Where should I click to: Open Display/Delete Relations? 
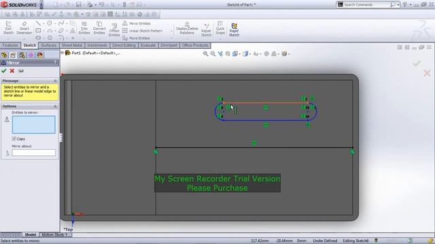(187, 28)
